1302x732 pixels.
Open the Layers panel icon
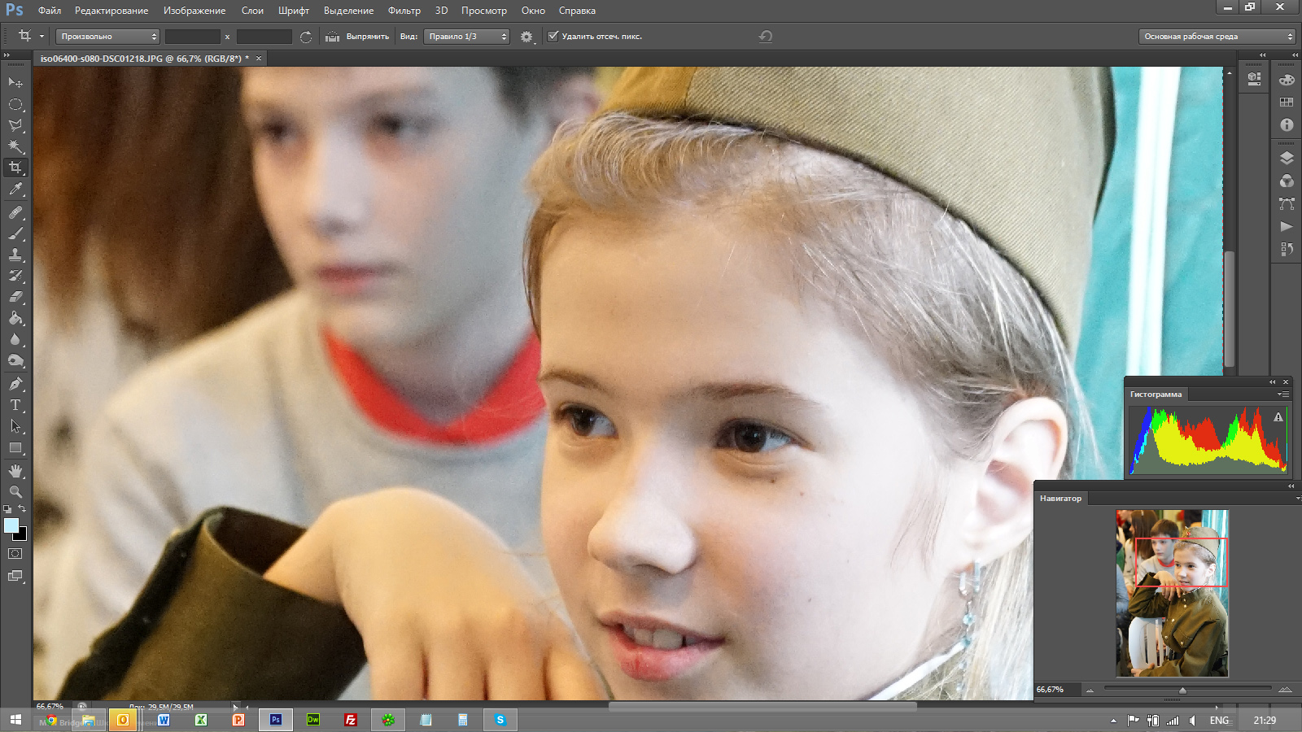[1287, 159]
